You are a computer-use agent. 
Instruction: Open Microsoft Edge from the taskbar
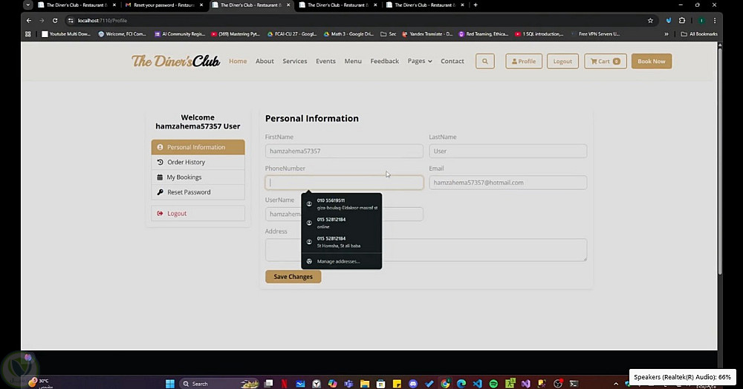coord(461,383)
